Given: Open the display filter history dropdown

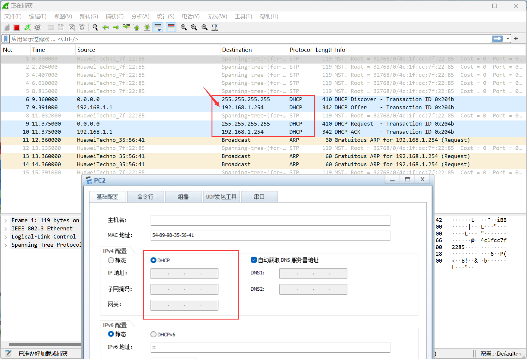Looking at the screenshot, I should point(508,39).
